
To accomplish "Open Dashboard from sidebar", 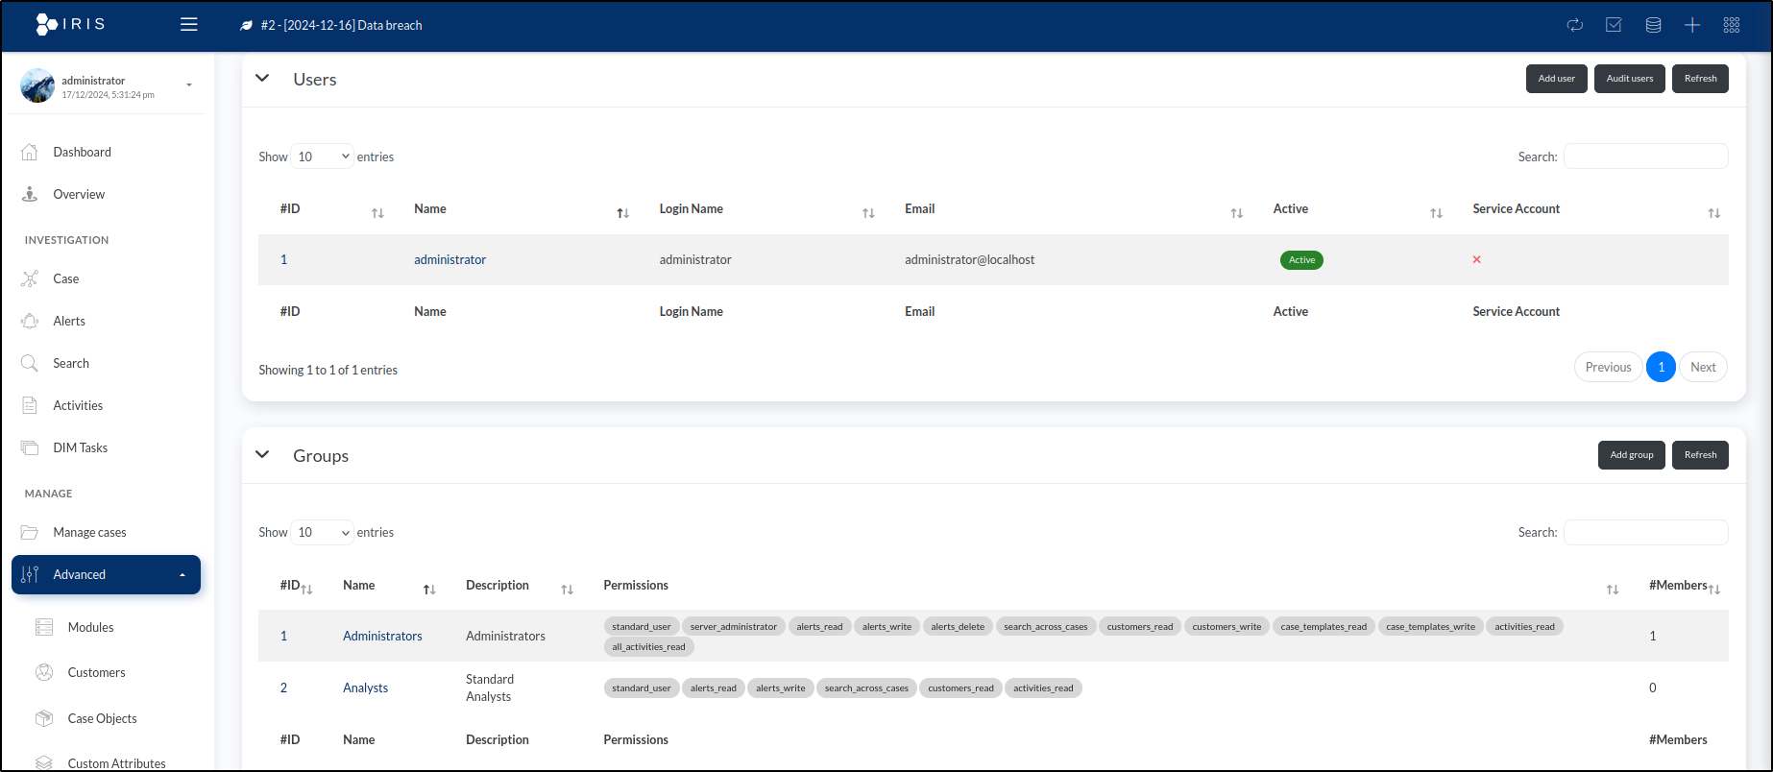I will [x=82, y=152].
